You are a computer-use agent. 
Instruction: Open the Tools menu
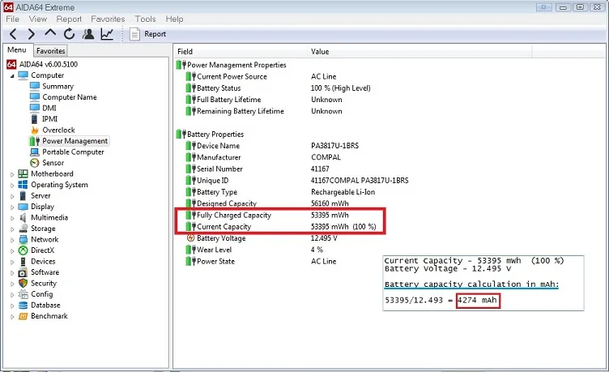(145, 19)
